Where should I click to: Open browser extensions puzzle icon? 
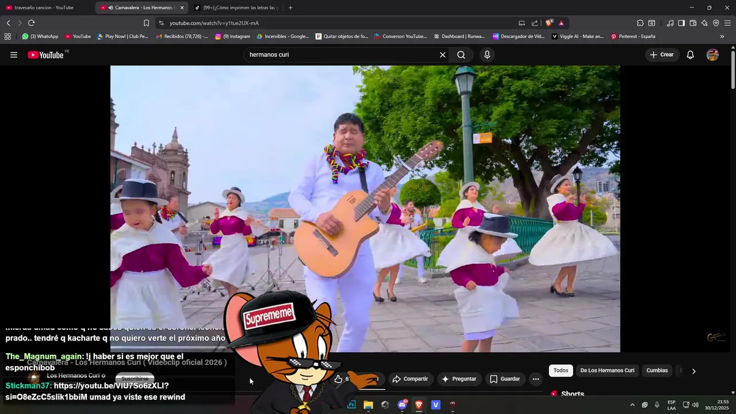coord(640,23)
